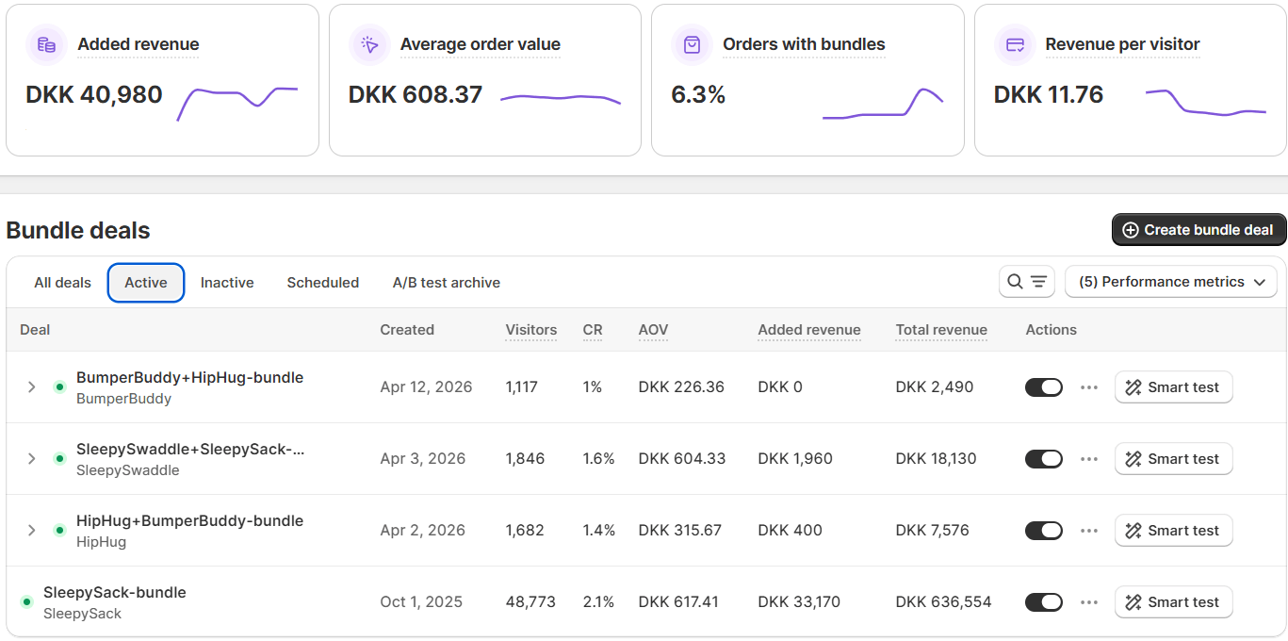This screenshot has height=641, width=1288.
Task: Click the CR column header
Action: point(593,330)
